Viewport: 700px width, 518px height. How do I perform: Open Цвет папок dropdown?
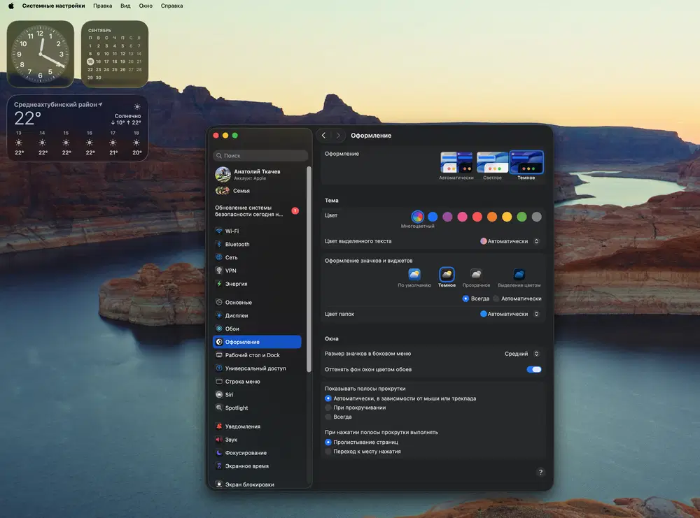pos(510,314)
